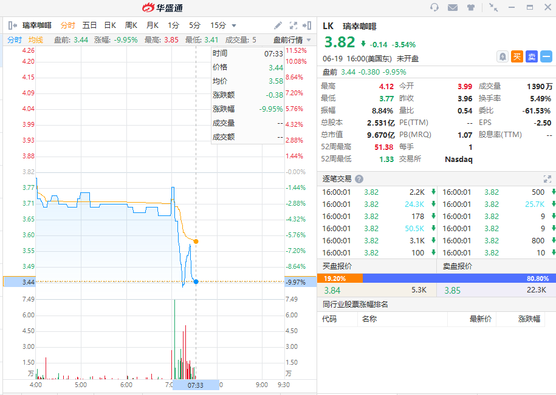Open the skin theme shirt icon
Image resolution: width=556 pixels, height=395 pixels.
[471, 7]
